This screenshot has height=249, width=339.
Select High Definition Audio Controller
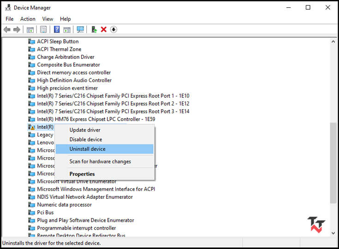pos(74,80)
